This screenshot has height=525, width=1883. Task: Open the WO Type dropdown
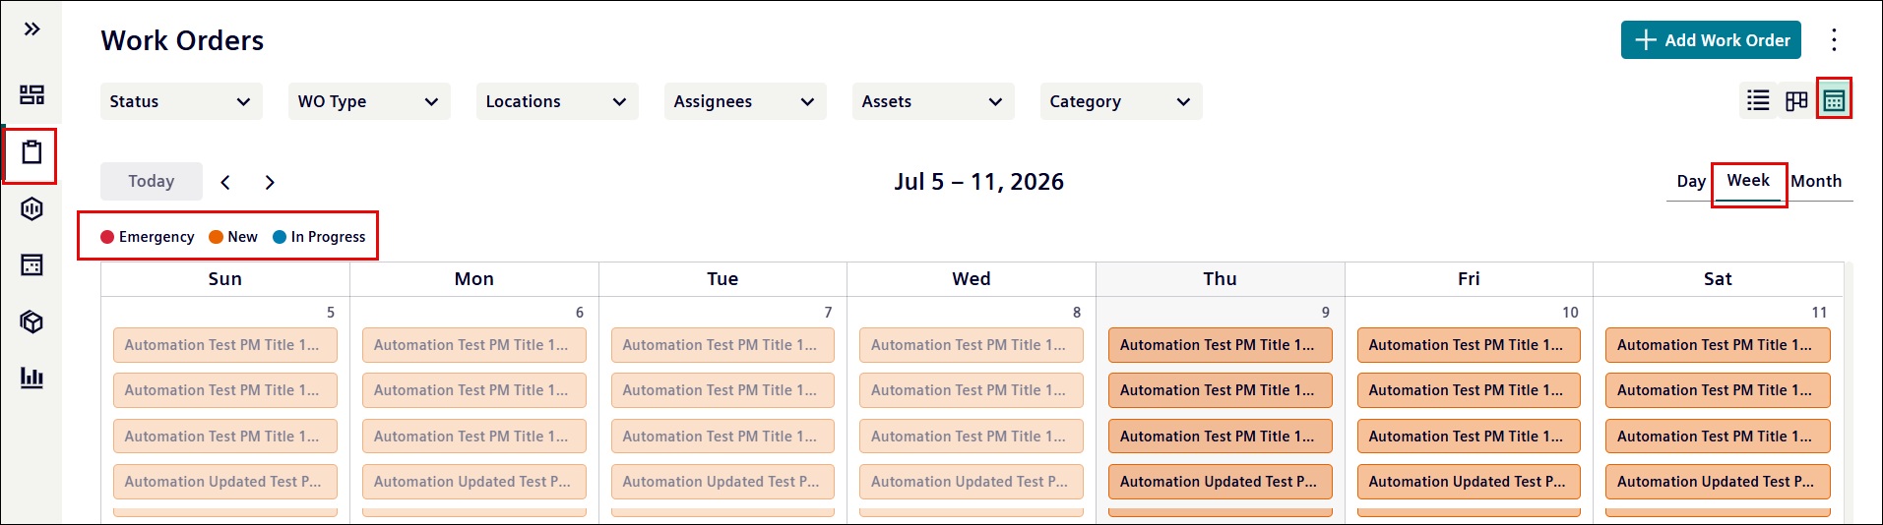[x=369, y=101]
